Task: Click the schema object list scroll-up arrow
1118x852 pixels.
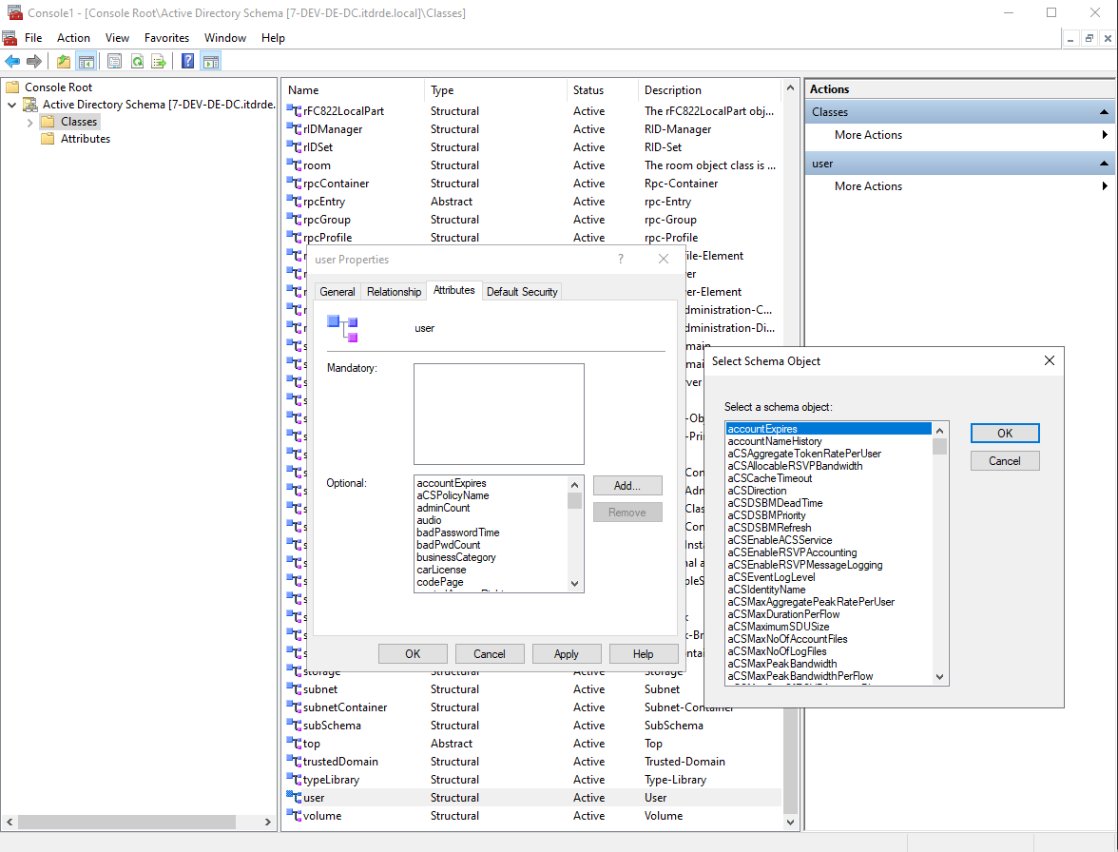Action: click(x=939, y=431)
